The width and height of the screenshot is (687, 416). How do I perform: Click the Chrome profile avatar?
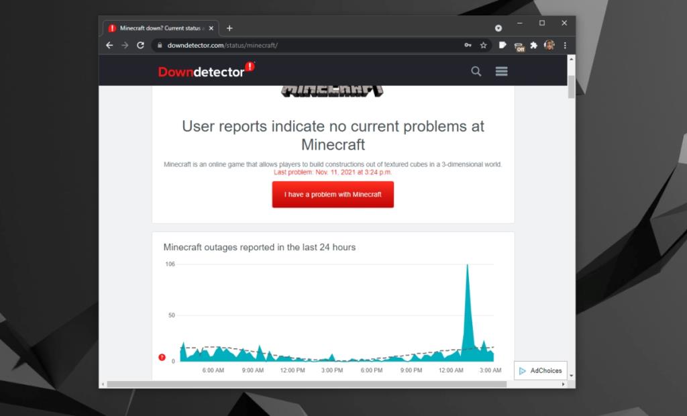(549, 45)
